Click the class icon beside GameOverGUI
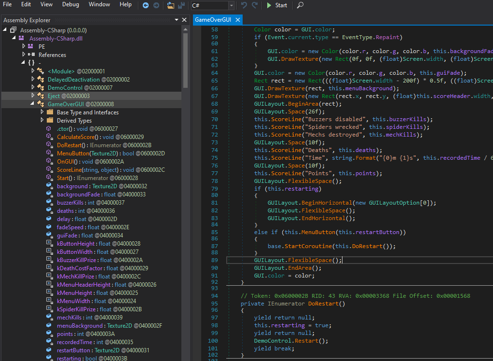Screen dimensions: 493x361 tap(41, 104)
